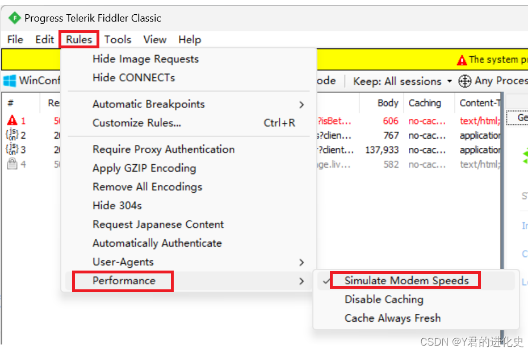Toggle Require Proxy Authentication rule

[188, 149]
